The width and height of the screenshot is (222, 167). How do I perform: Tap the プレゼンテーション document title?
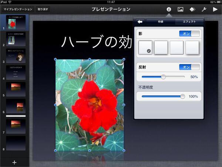click(x=111, y=9)
